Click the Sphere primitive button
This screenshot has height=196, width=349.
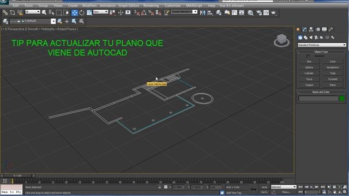click(x=309, y=68)
